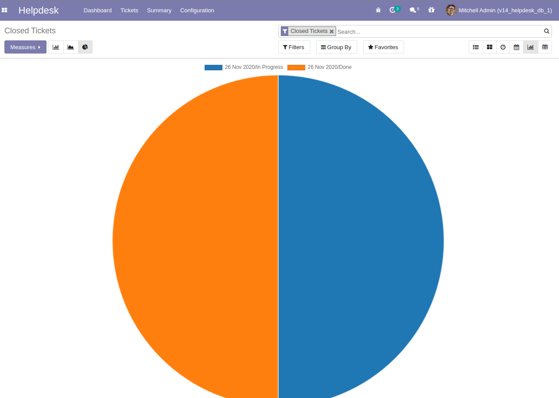Viewport: 559px width, 398px height.
Task: Switch to list view
Action: coord(476,47)
